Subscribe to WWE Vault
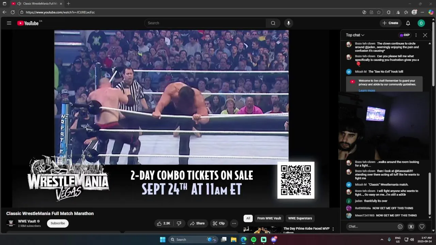This screenshot has height=245, width=436. (x=58, y=223)
